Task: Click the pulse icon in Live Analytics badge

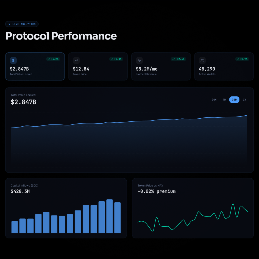Action: 9,24
